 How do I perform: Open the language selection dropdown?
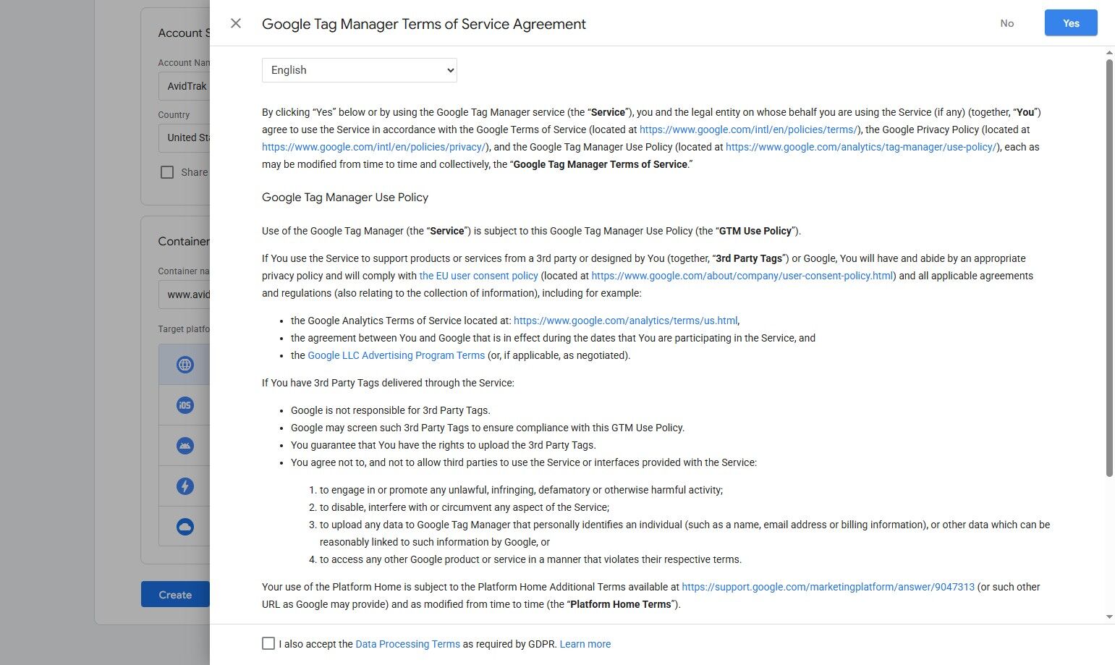(x=359, y=69)
